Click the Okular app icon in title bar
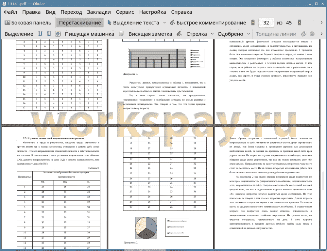 (x=4, y=4)
